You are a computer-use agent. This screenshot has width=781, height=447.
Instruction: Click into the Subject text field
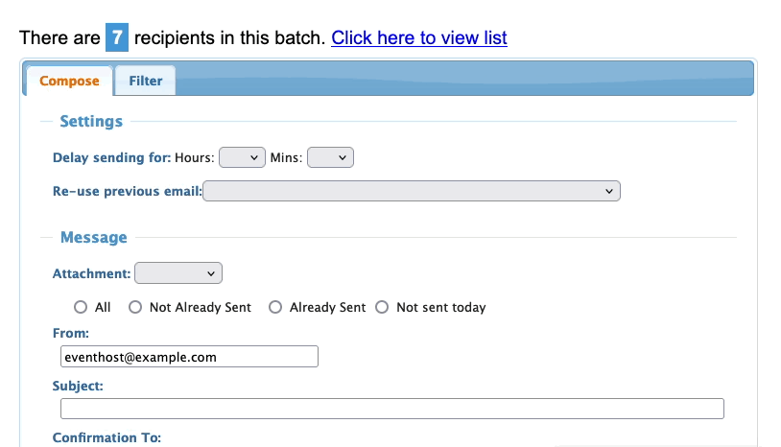coord(391,410)
